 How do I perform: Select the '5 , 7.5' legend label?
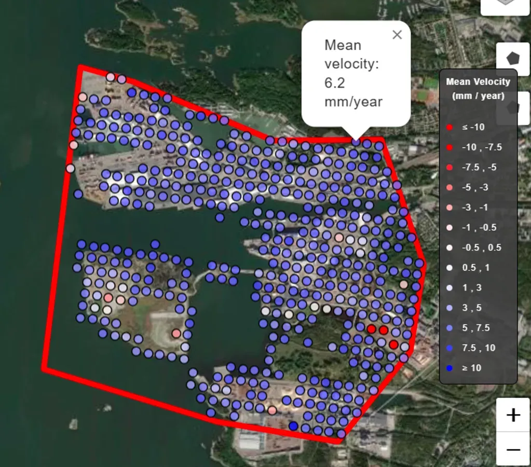click(x=476, y=328)
